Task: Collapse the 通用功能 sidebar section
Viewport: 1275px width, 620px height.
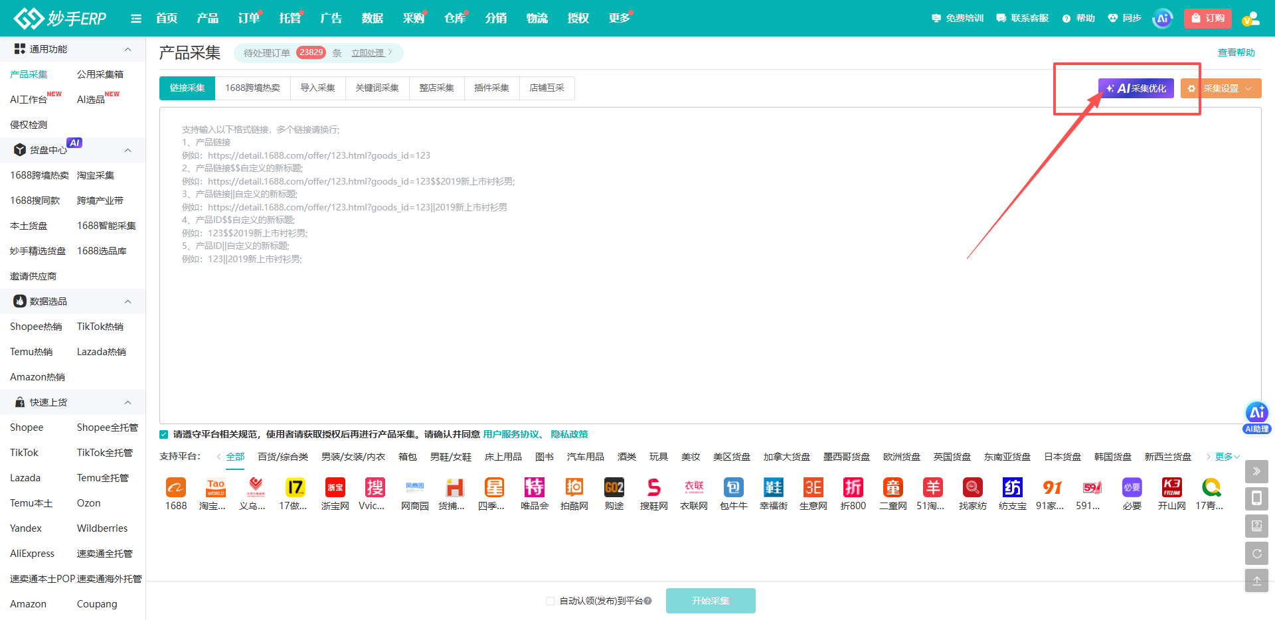Action: 128,49
